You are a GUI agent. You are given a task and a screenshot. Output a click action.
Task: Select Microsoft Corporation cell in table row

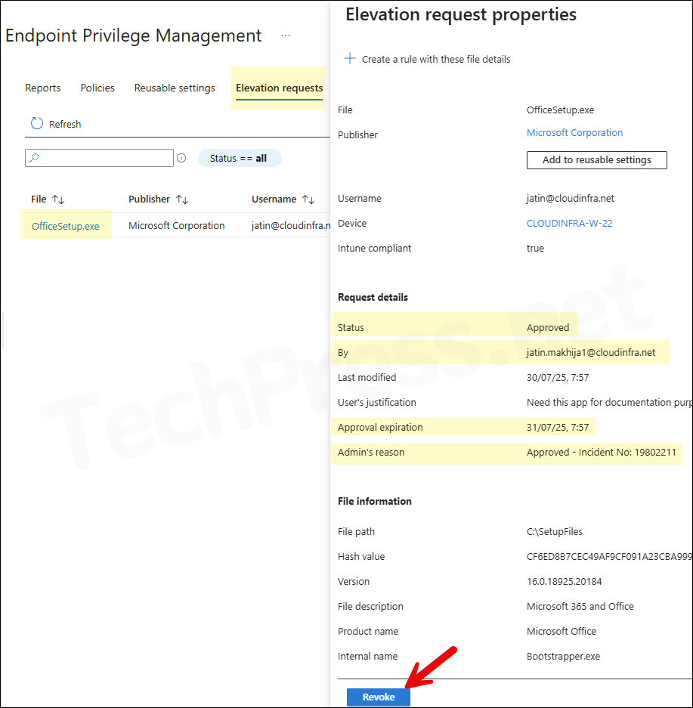pyautogui.click(x=177, y=225)
